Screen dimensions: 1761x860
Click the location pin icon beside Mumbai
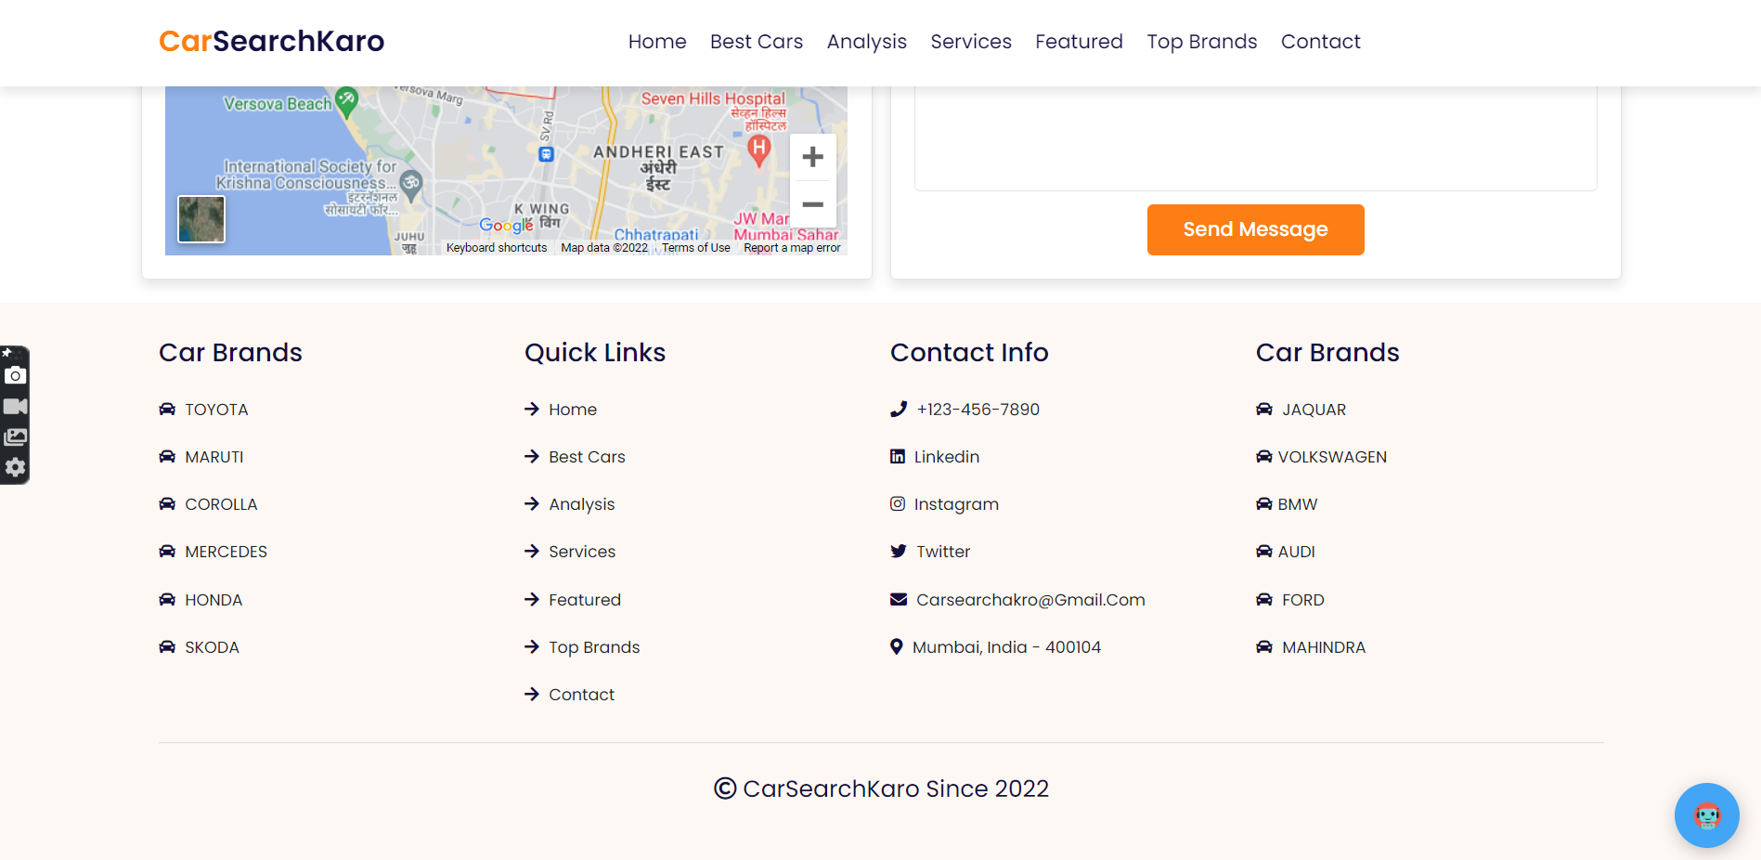coord(897,646)
